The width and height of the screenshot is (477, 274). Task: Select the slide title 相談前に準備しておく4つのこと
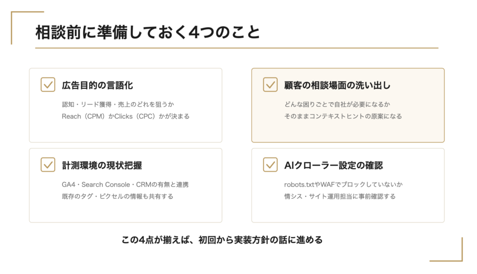148,32
